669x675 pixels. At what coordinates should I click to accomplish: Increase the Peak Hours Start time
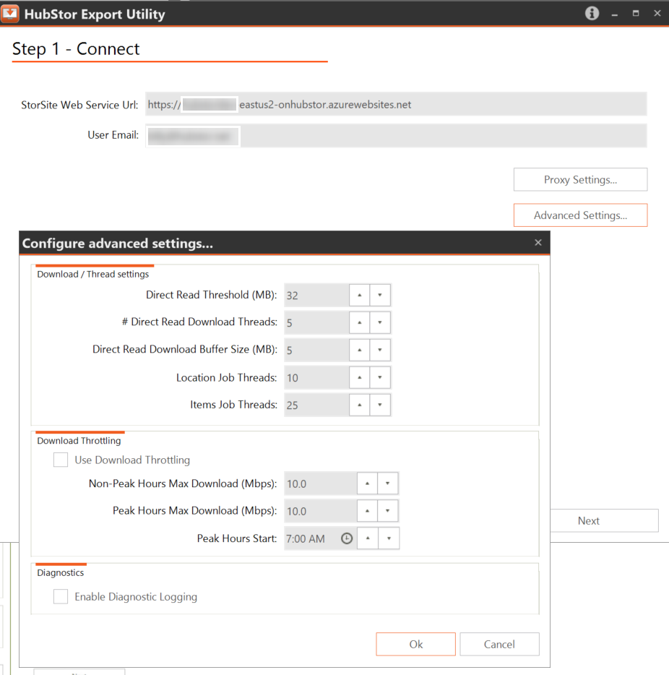click(x=368, y=538)
